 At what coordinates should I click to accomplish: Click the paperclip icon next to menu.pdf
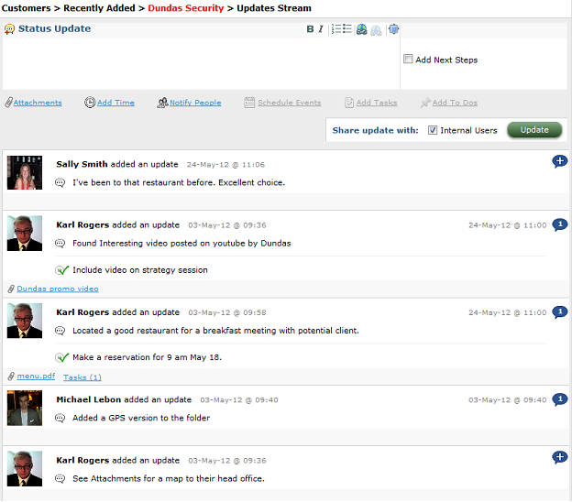click(x=11, y=376)
